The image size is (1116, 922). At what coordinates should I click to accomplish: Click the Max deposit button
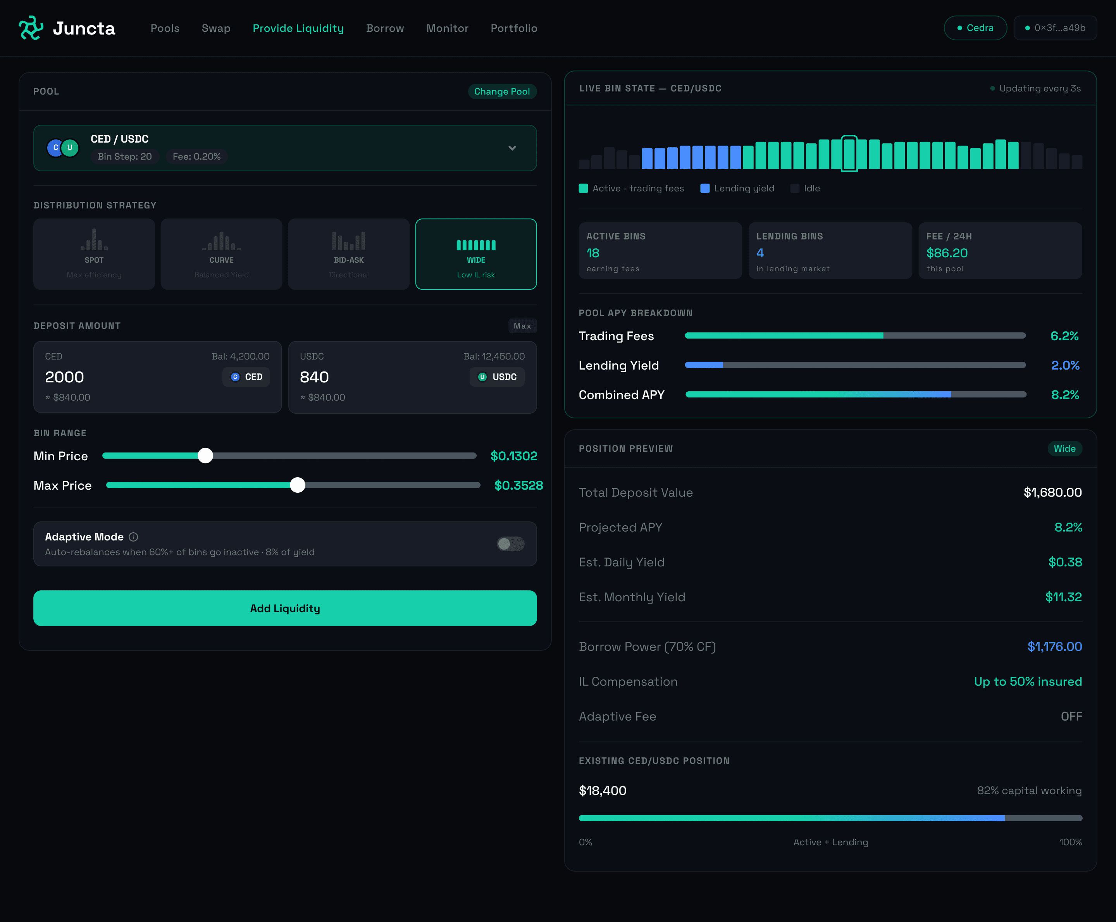point(522,325)
